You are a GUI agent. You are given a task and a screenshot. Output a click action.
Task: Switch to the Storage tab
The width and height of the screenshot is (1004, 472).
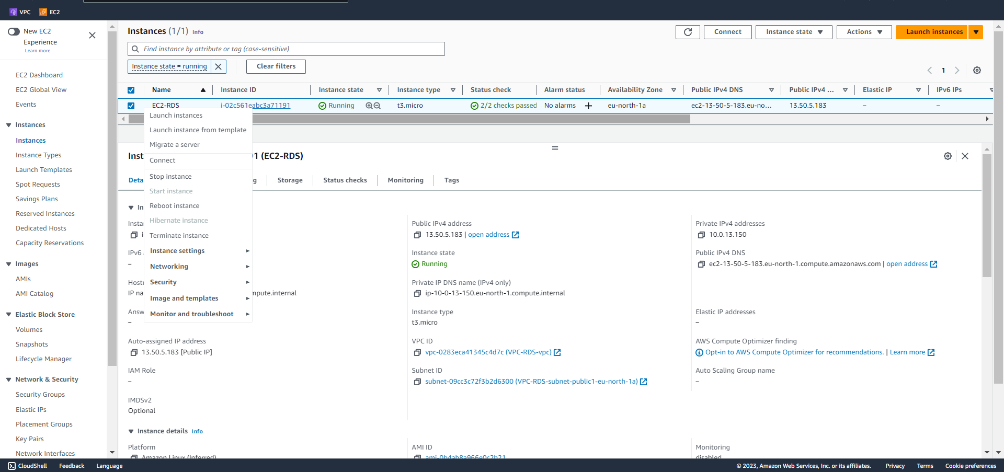[x=290, y=180]
